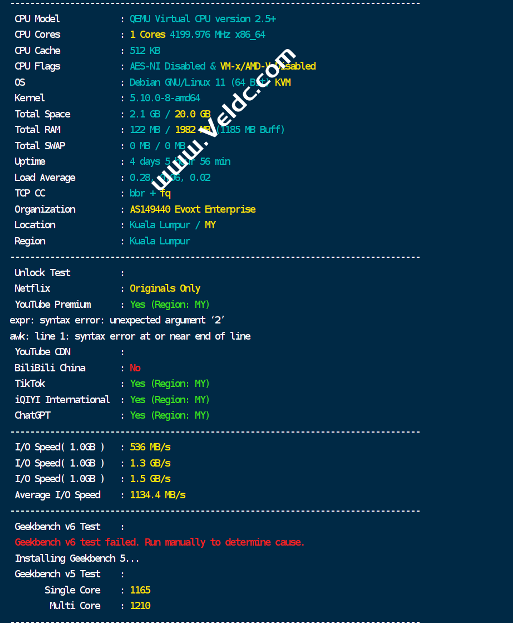
Task: Click the "1 Cores" CPU value
Action: [147, 35]
